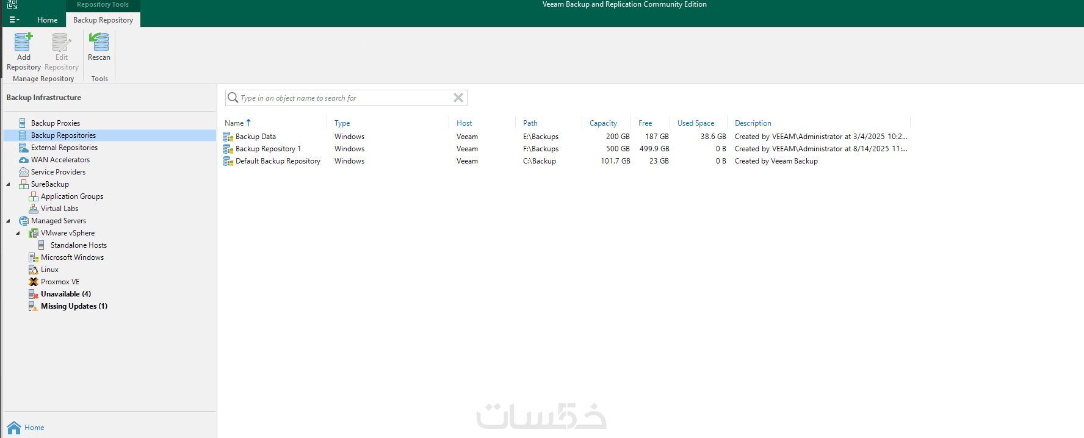The height and width of the screenshot is (438, 1084).
Task: Sort by the Type column header
Action: pos(342,123)
